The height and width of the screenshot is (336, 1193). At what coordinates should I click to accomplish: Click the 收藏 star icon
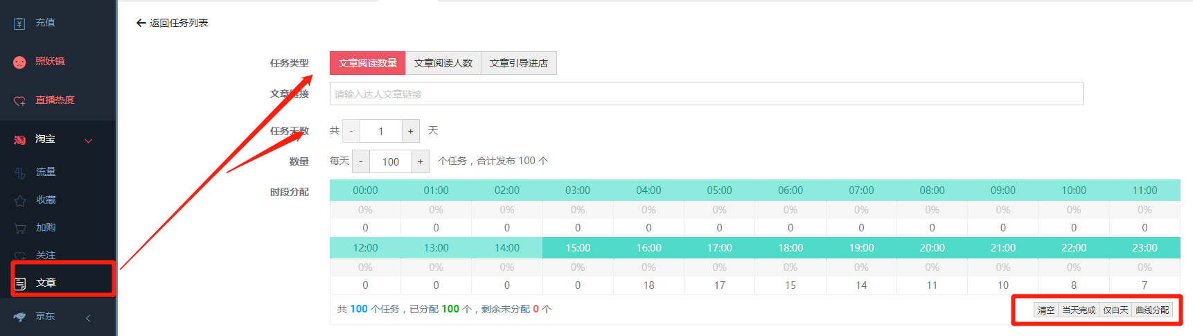click(x=20, y=200)
